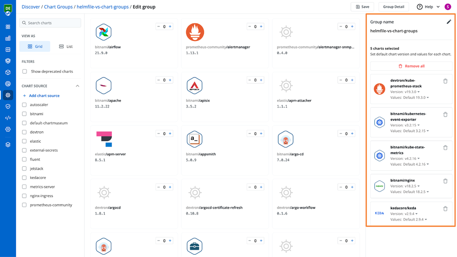Tick the prometheus-community source checkbox
This screenshot has height=257, width=457.
click(25, 205)
